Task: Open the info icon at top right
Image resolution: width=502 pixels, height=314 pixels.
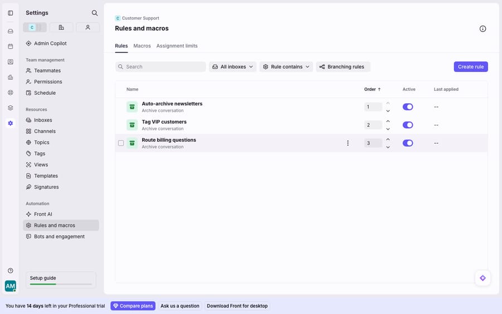Action: (x=482, y=29)
